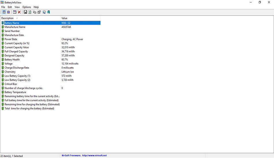Click the battery icon beside Power State
The height and width of the screenshot is (158, 274).
point(2,39)
